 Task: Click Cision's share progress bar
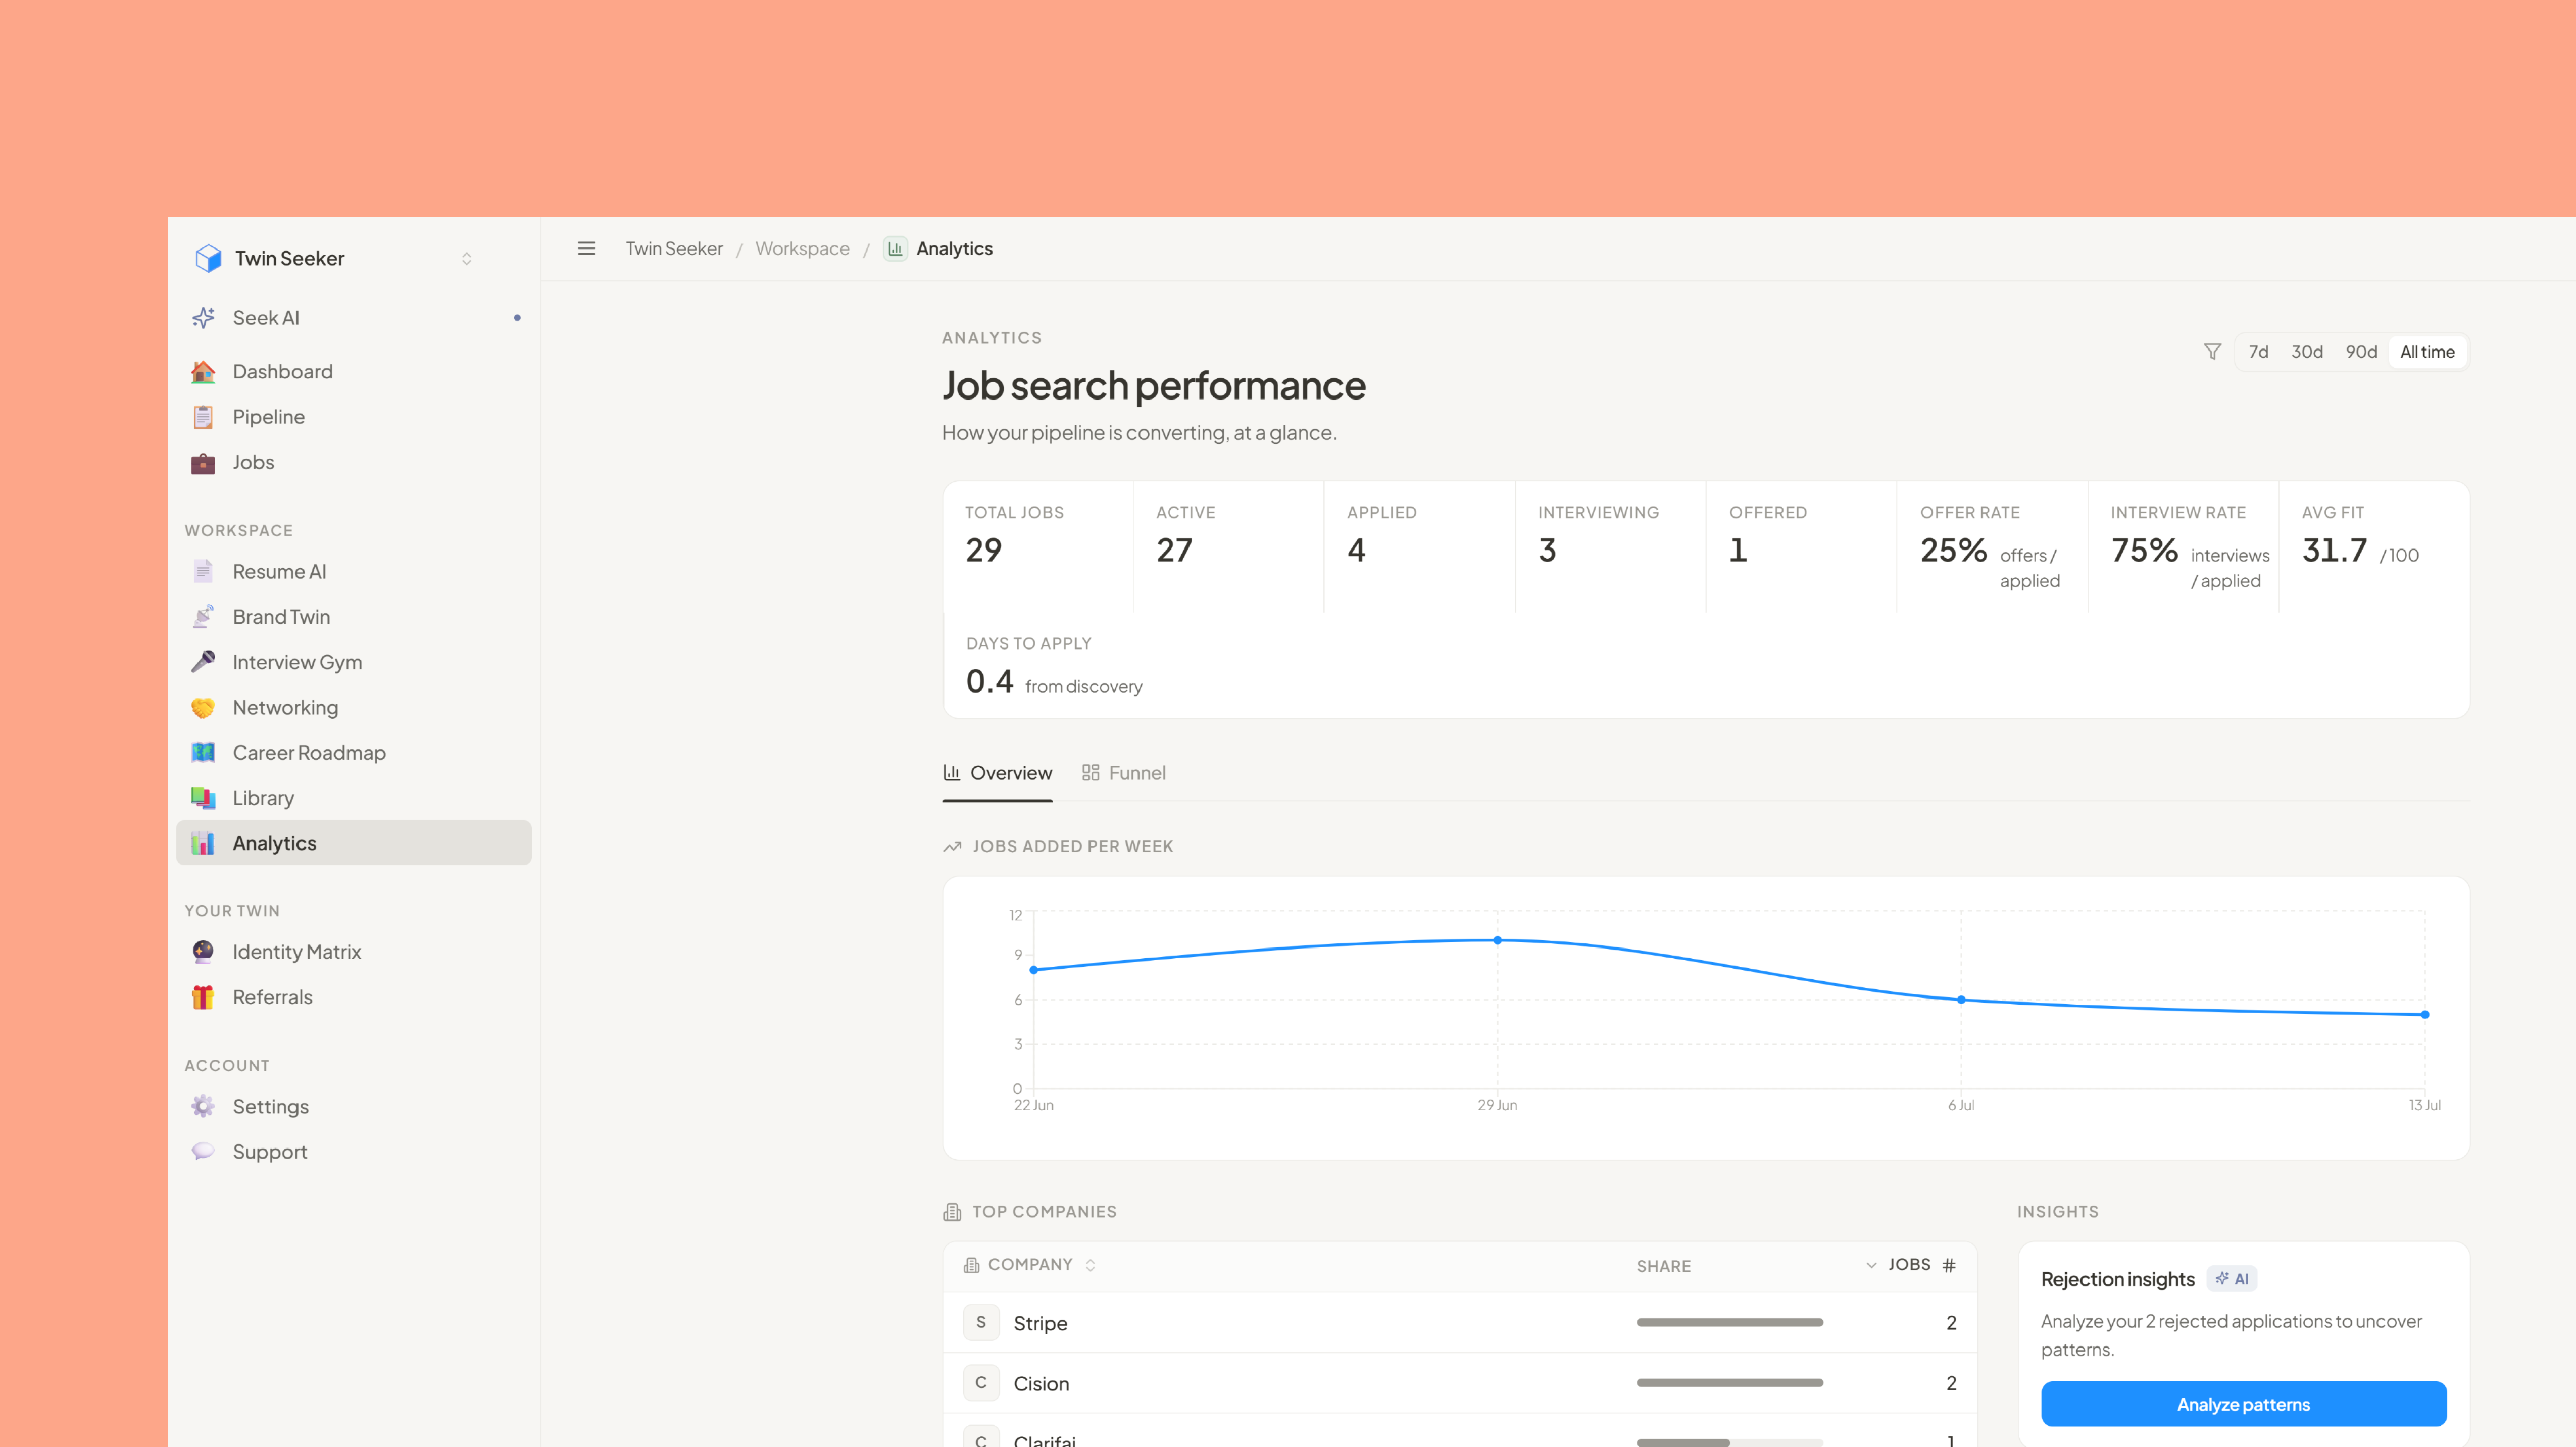[x=1729, y=1382]
